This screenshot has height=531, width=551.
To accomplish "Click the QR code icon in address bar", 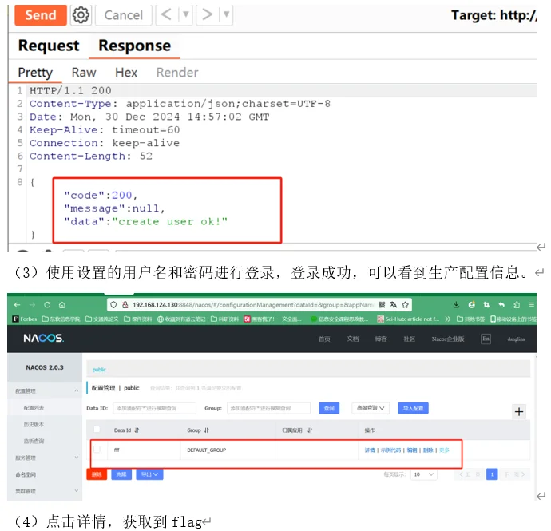I will (x=382, y=305).
